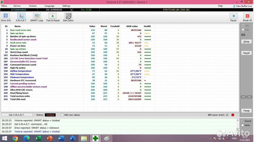The height and width of the screenshot is (142, 254).
Task: Open the Service menu
Action: pos(17,6)
